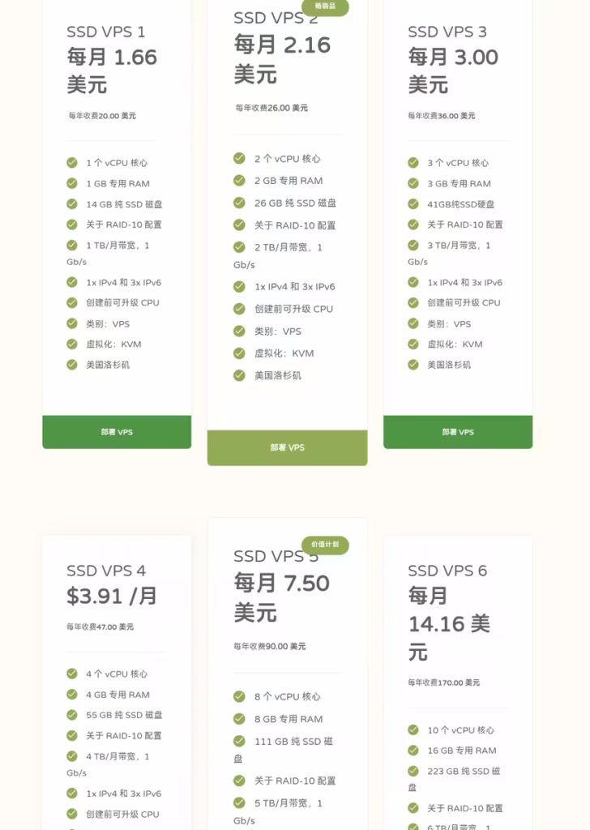590x830 pixels.
Task: Click checkmark icon beside 26 GB 纯 SSD 磁盘
Action: [x=239, y=203]
